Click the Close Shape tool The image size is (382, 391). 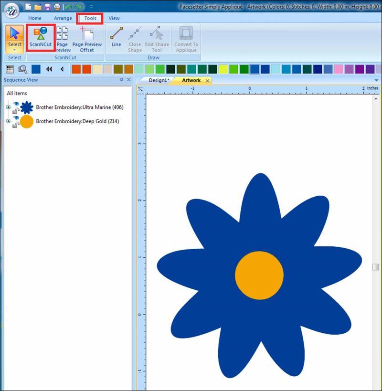click(135, 40)
